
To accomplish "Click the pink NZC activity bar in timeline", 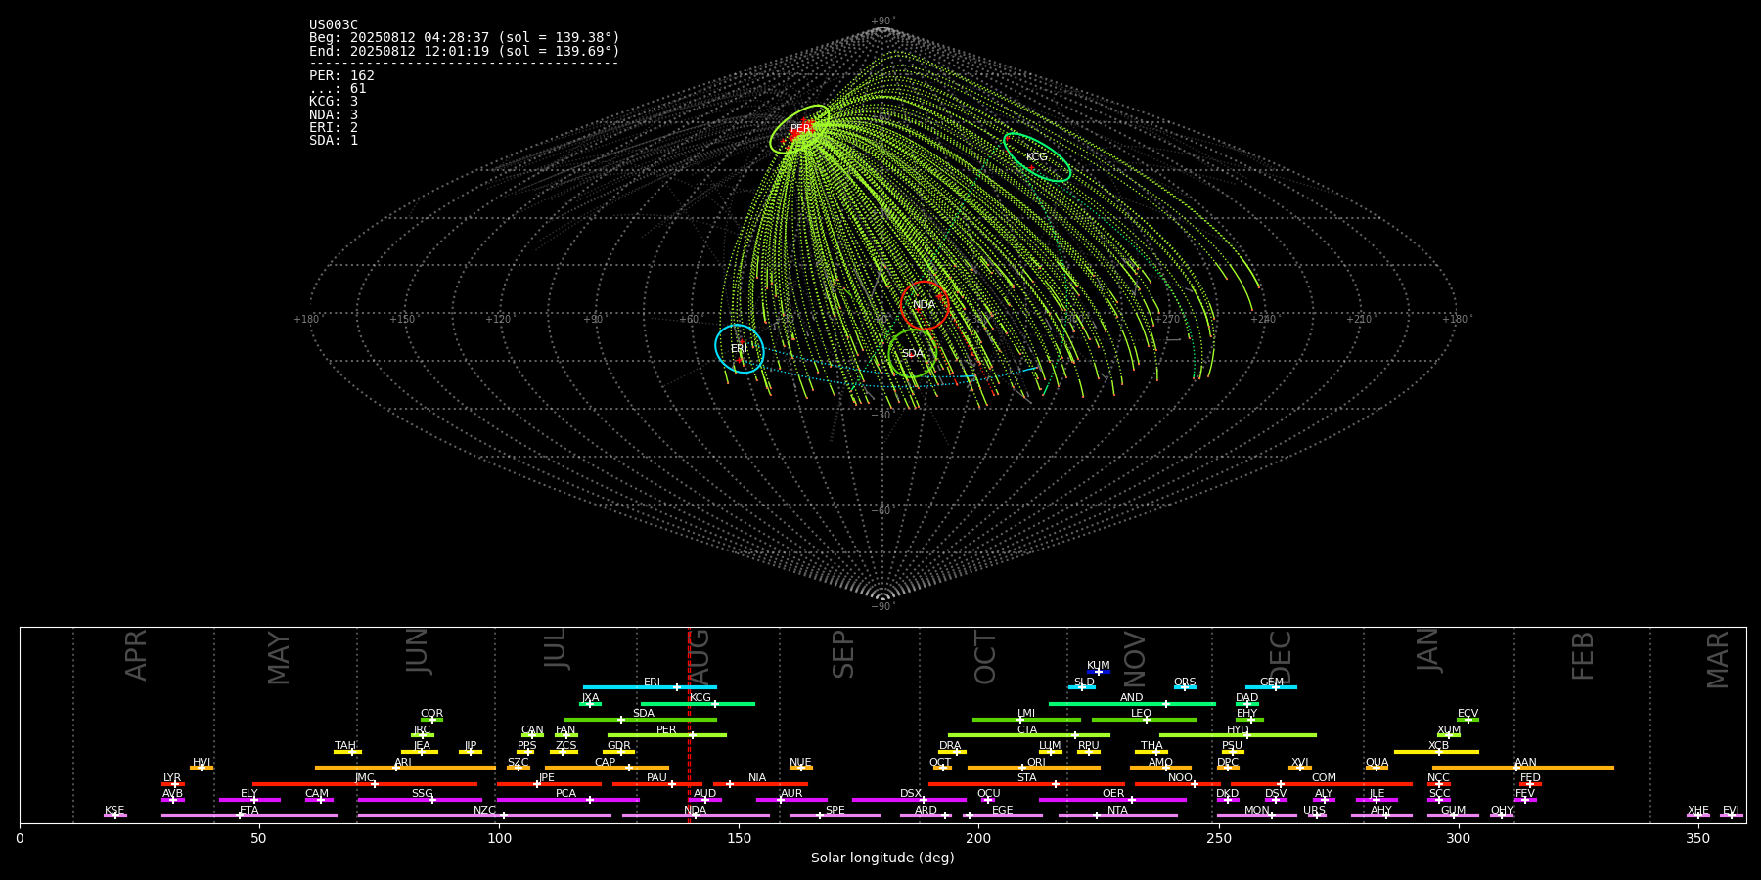I will (484, 815).
